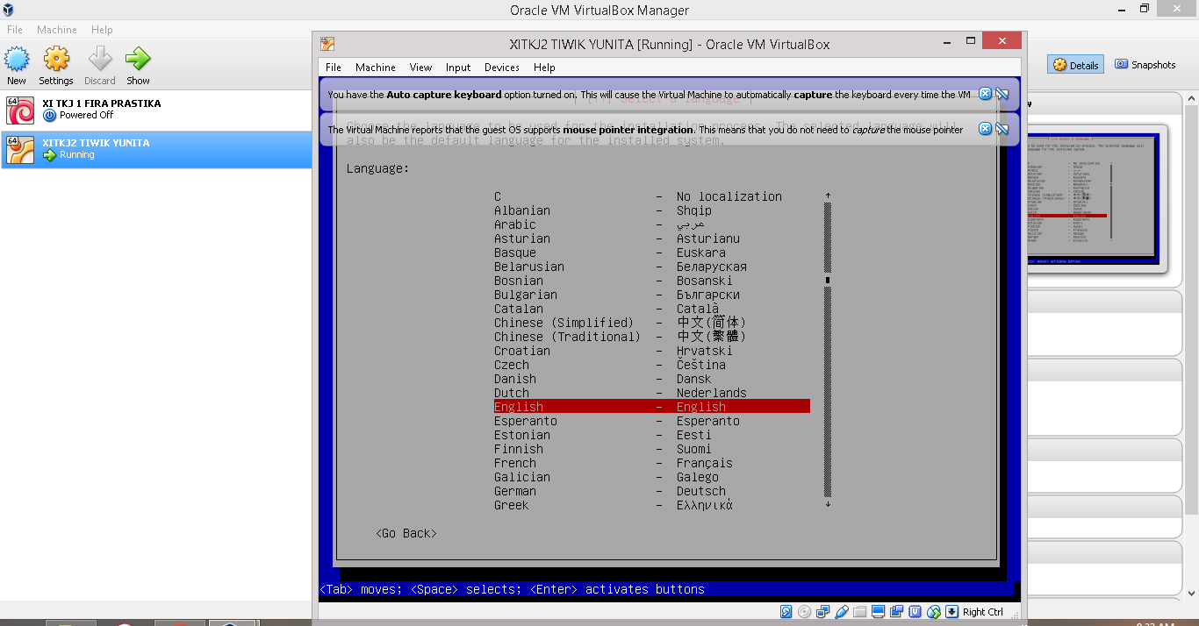Click the shared folders status icon

[859, 612]
